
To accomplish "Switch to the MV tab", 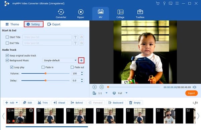I will (x=100, y=14).
